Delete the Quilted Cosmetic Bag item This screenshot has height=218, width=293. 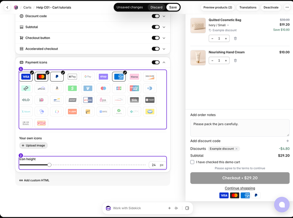coord(235,39)
